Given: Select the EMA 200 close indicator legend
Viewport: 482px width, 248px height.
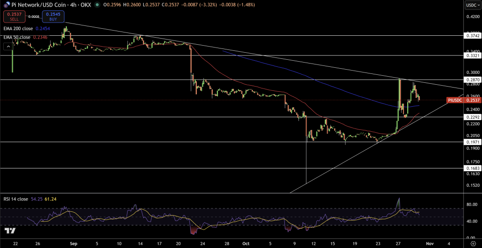Looking at the screenshot, I should pos(18,28).
